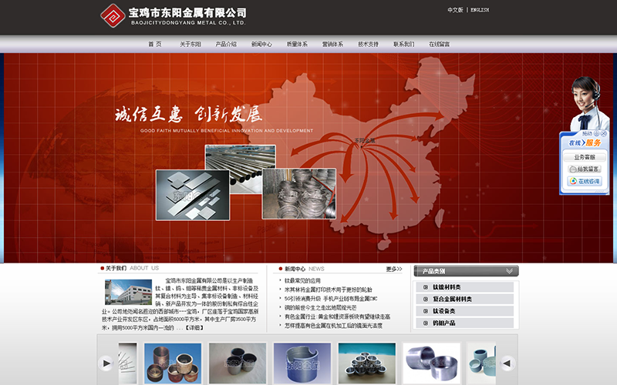Open the notched metal ring product thumbnail

pyautogui.click(x=302, y=363)
